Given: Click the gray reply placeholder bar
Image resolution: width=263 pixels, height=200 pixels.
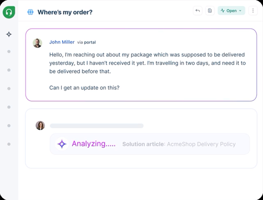Looking at the screenshot, I should click(x=97, y=126).
